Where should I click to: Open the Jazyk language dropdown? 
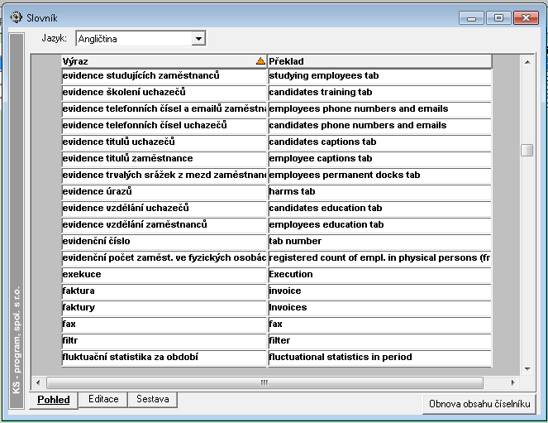pos(198,38)
